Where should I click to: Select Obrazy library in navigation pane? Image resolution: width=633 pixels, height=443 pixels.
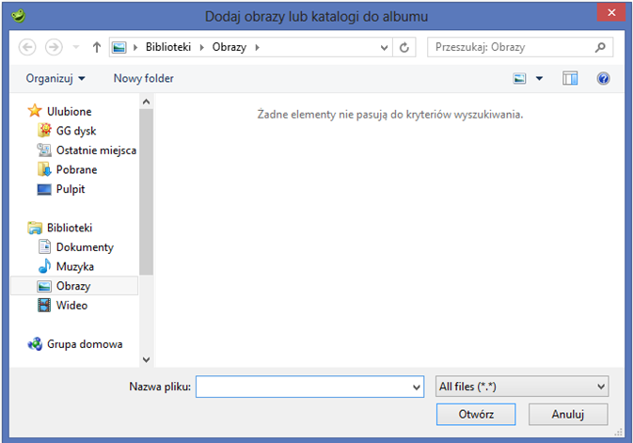73,286
